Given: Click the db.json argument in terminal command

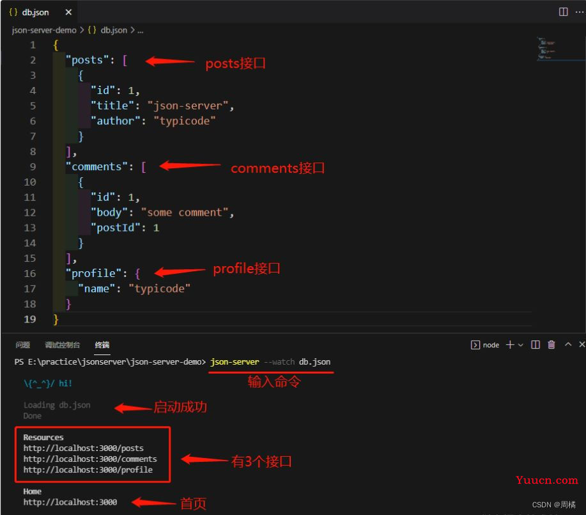Looking at the screenshot, I should (314, 362).
